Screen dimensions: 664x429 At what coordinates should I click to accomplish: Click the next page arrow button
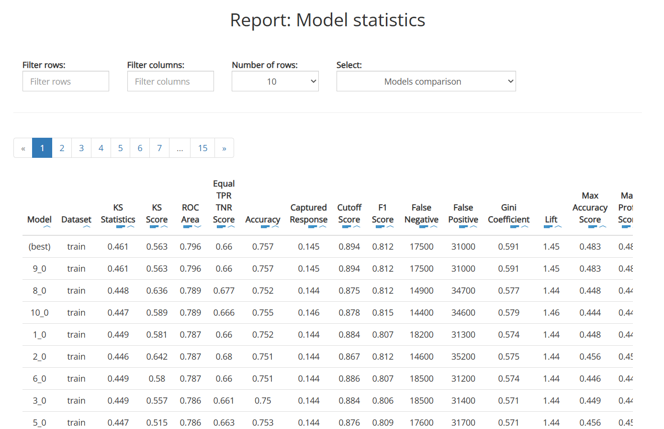224,148
